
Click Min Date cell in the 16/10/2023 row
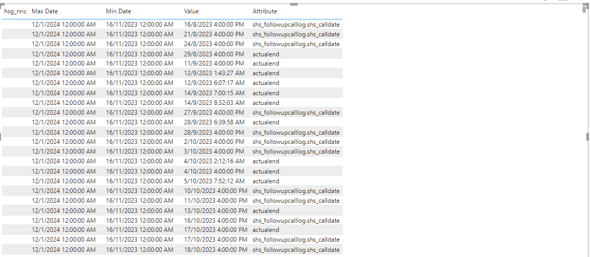pos(139,221)
